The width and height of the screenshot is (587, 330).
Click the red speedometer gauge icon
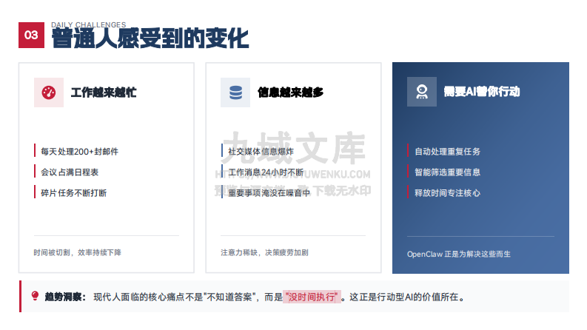click(49, 92)
